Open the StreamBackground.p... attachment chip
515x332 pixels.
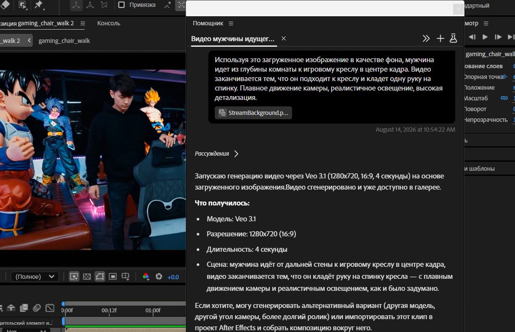pos(253,112)
